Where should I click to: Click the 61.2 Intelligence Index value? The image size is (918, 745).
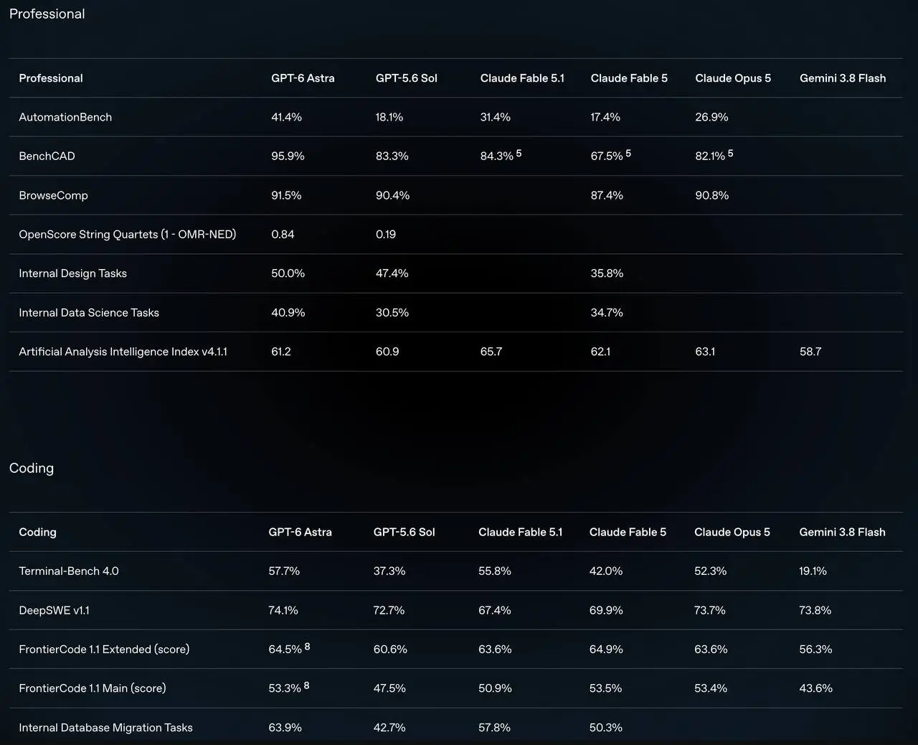(281, 352)
